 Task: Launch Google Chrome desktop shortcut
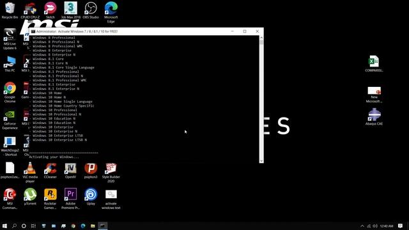click(10, 93)
